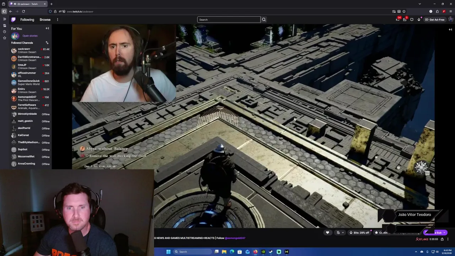Open History clock icon in browser sidebar

[4, 32]
